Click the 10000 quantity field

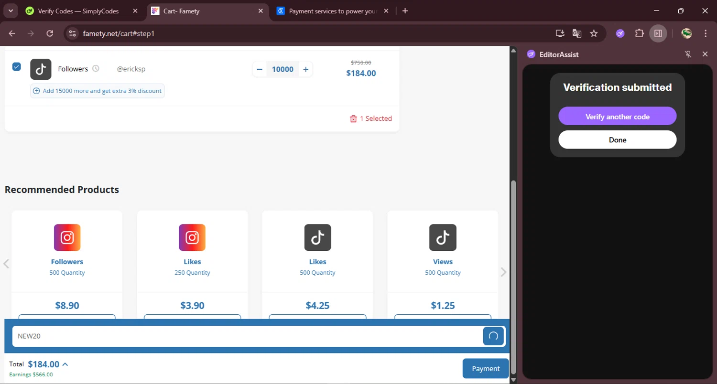[x=282, y=69]
